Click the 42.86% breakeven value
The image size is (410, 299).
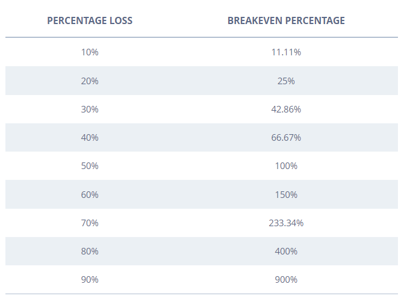(x=286, y=109)
